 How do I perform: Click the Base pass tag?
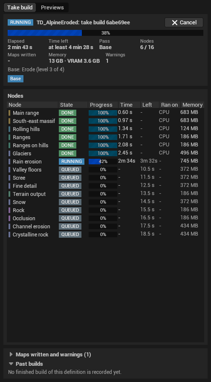click(16, 79)
